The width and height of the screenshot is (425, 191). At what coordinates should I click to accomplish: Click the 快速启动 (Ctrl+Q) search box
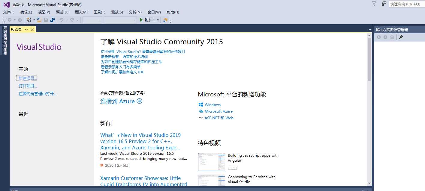click(x=407, y=4)
